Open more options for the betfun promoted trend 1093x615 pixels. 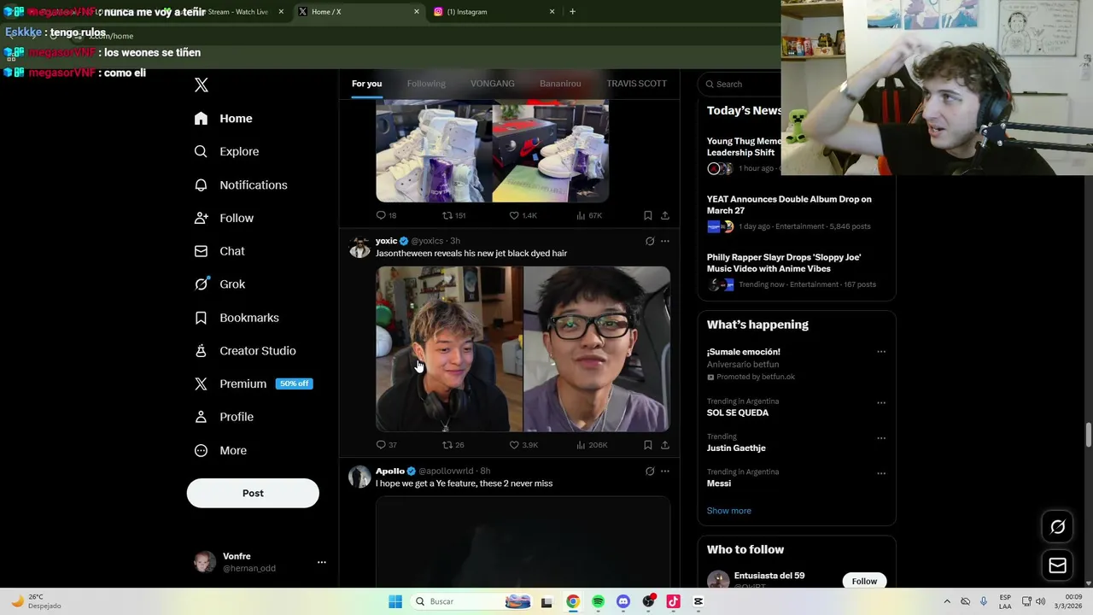pyautogui.click(x=881, y=352)
